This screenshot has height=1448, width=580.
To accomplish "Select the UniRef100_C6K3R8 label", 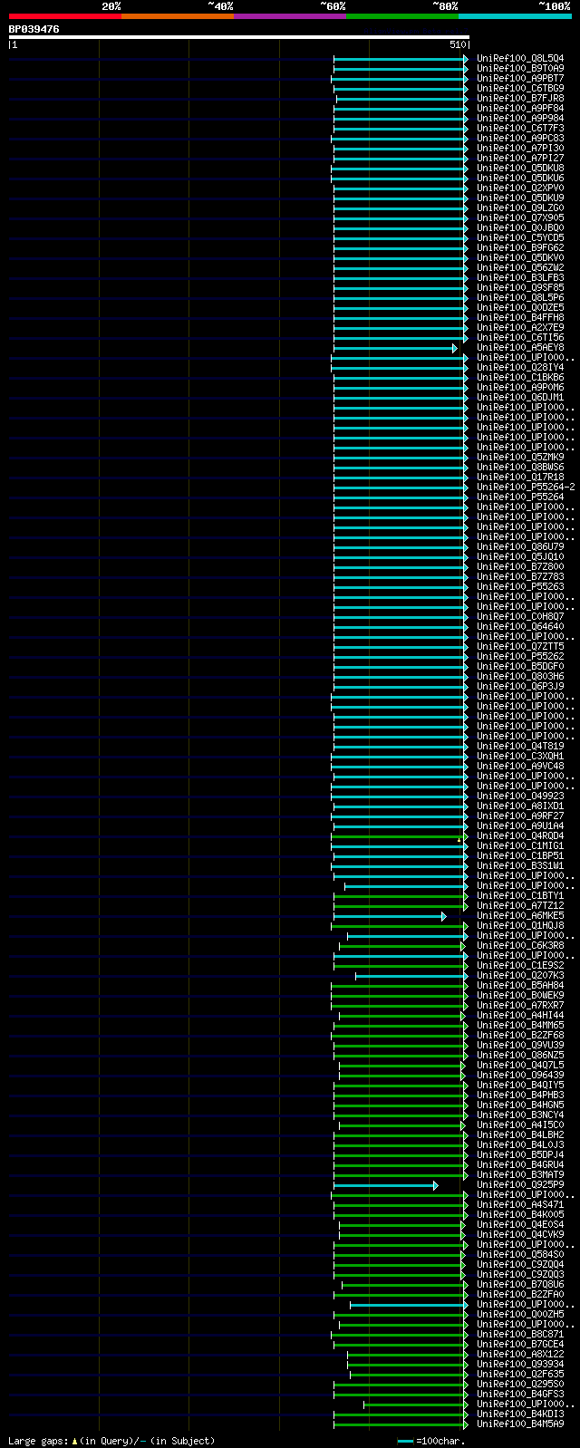I will [520, 946].
